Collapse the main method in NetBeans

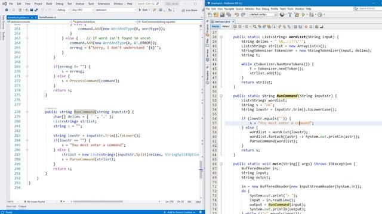coord(221,164)
